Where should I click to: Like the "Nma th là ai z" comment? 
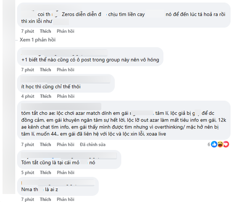click(x=45, y=199)
